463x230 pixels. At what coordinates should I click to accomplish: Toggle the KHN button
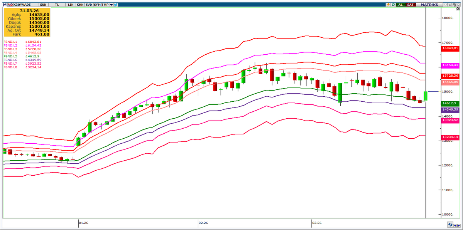pos(80,5)
